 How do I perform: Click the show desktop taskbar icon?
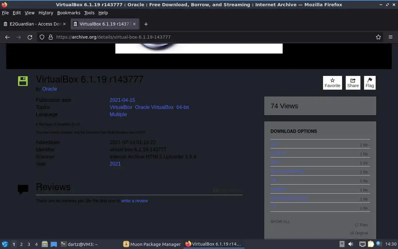[54, 244]
